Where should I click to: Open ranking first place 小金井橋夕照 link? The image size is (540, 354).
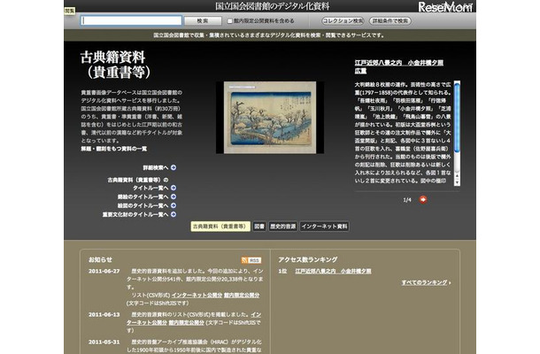tap(333, 272)
